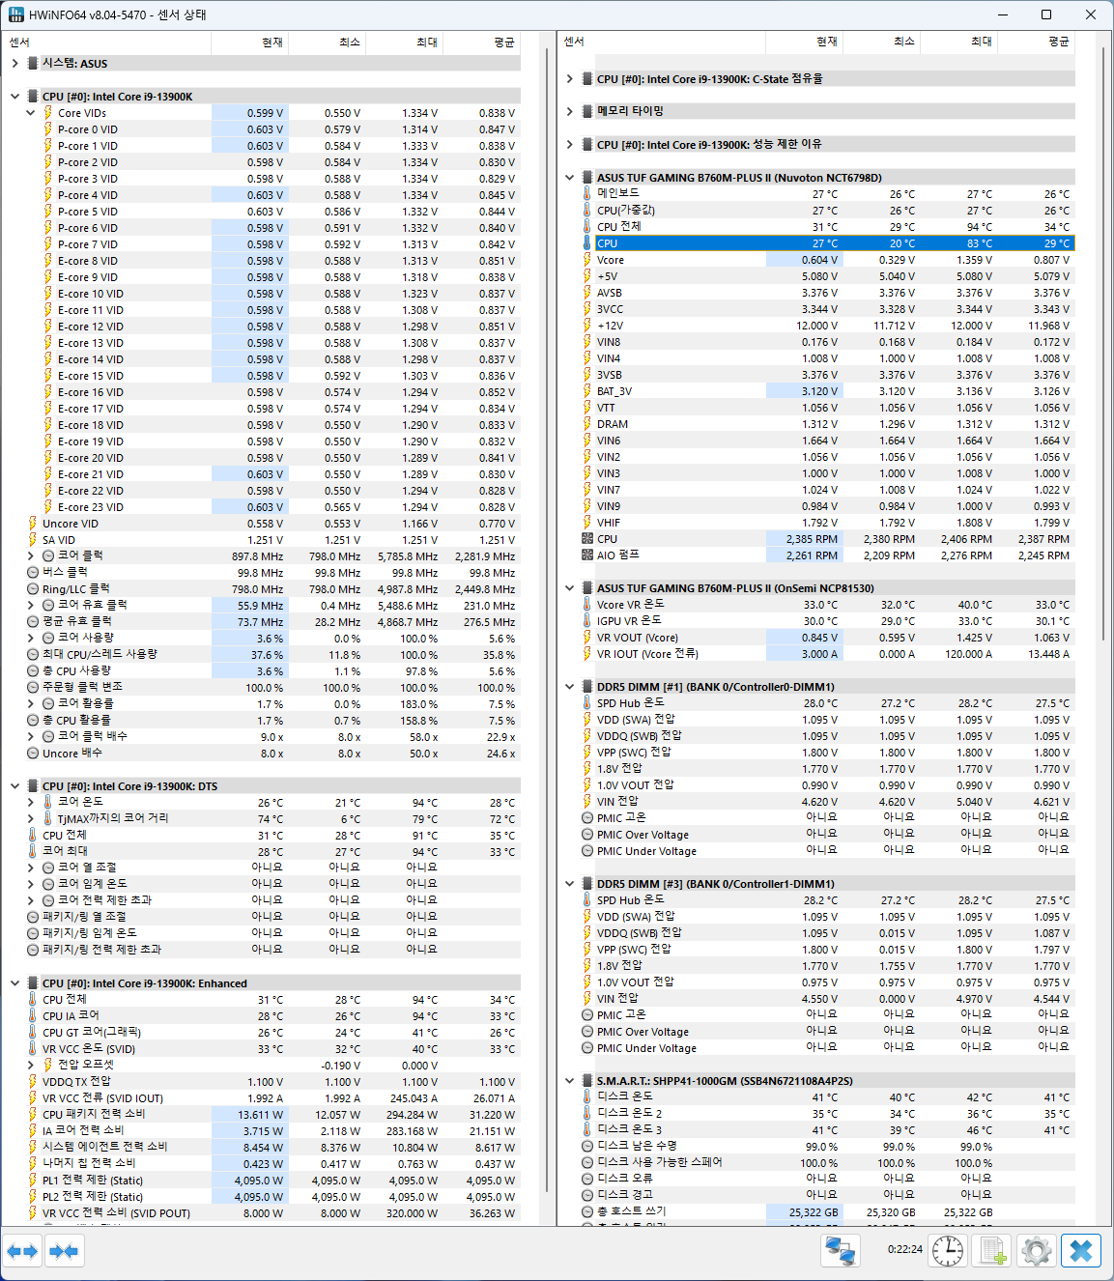Image resolution: width=1114 pixels, height=1281 pixels.
Task: Click the left pane 평균 column header
Action: [481, 42]
